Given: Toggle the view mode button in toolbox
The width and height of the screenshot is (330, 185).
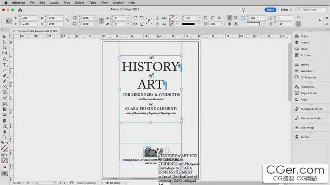Looking at the screenshot, I should pyautogui.click(x=4, y=173).
